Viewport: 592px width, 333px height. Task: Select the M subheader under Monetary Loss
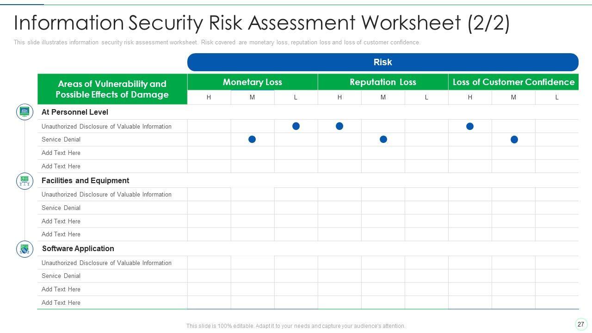coord(253,97)
